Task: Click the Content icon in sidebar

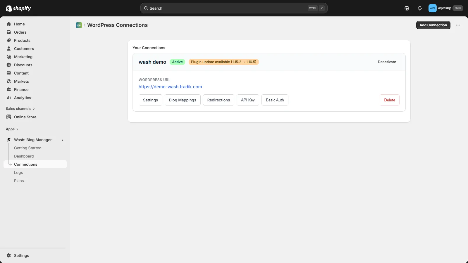Action: tap(9, 73)
